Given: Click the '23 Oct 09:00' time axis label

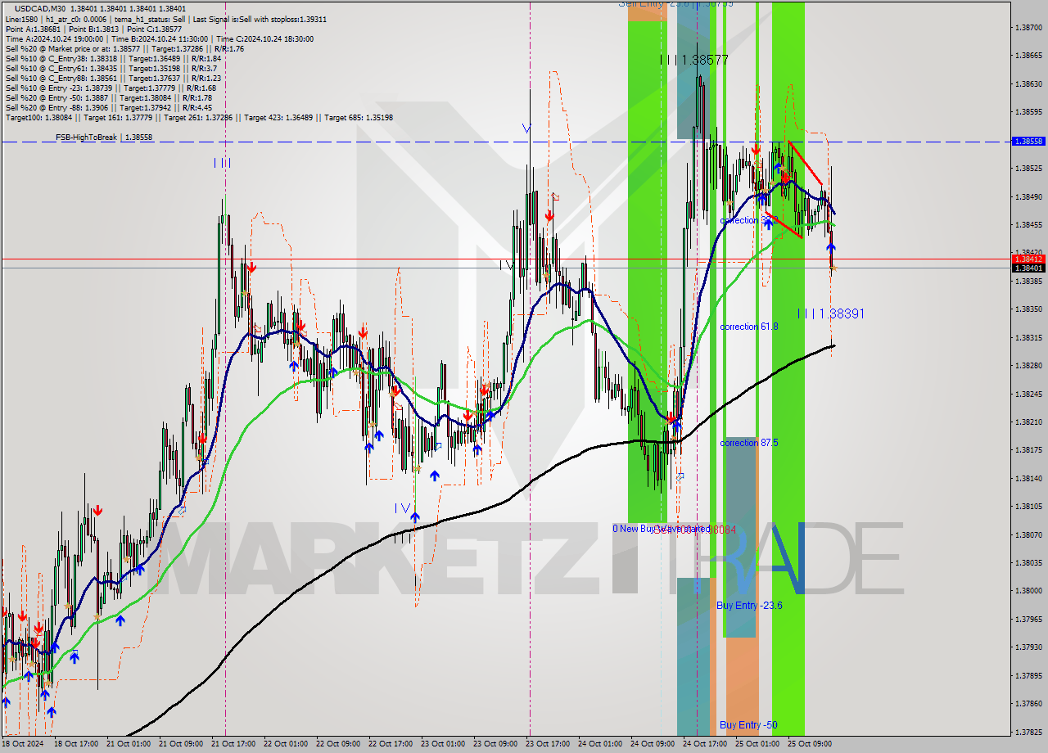Looking at the screenshot, I should (495, 744).
